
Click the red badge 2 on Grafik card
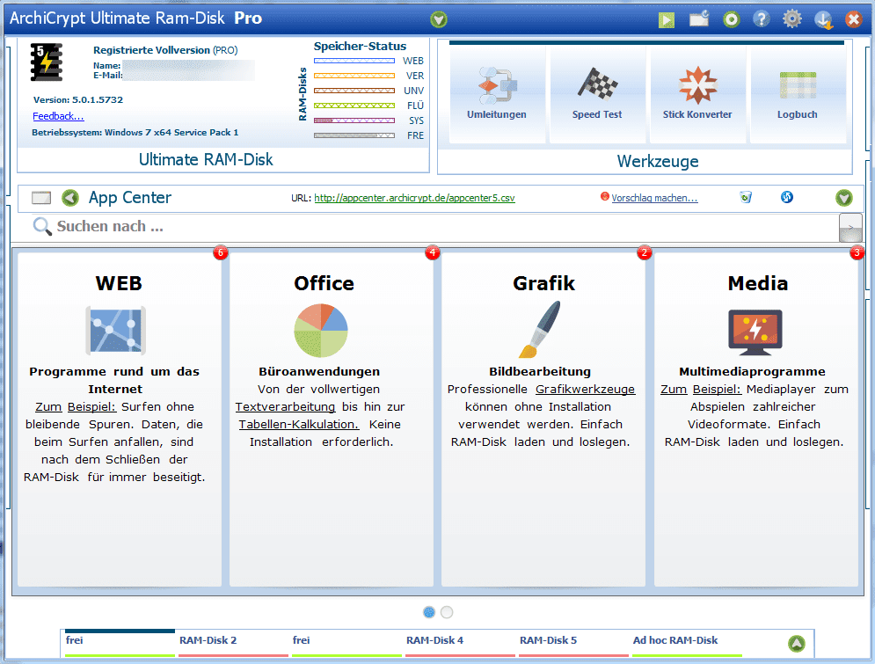[645, 252]
